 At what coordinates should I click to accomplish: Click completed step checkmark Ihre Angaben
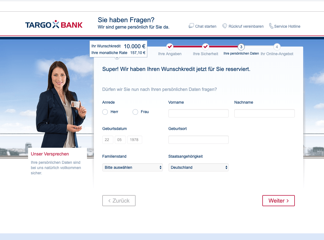170,47
